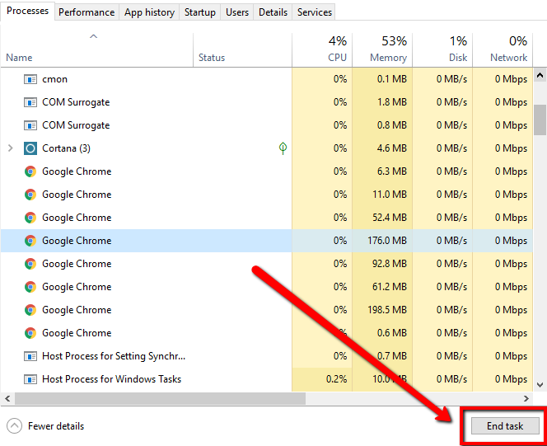The height and width of the screenshot is (446, 547).
Task: Open the Services tab
Action: (315, 12)
